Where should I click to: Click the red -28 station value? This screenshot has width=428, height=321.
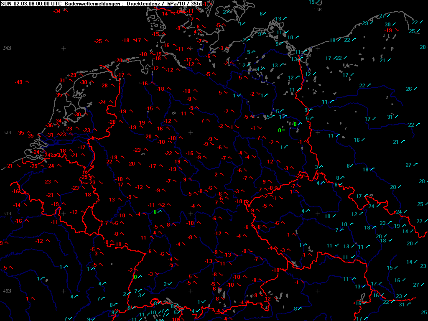coord(104,86)
